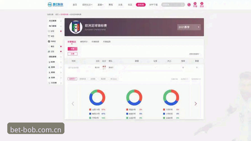Toggle the favorite star on the first 热门赛事 league

point(61,31)
